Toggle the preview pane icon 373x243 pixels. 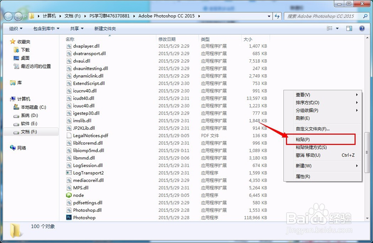tap(349, 29)
